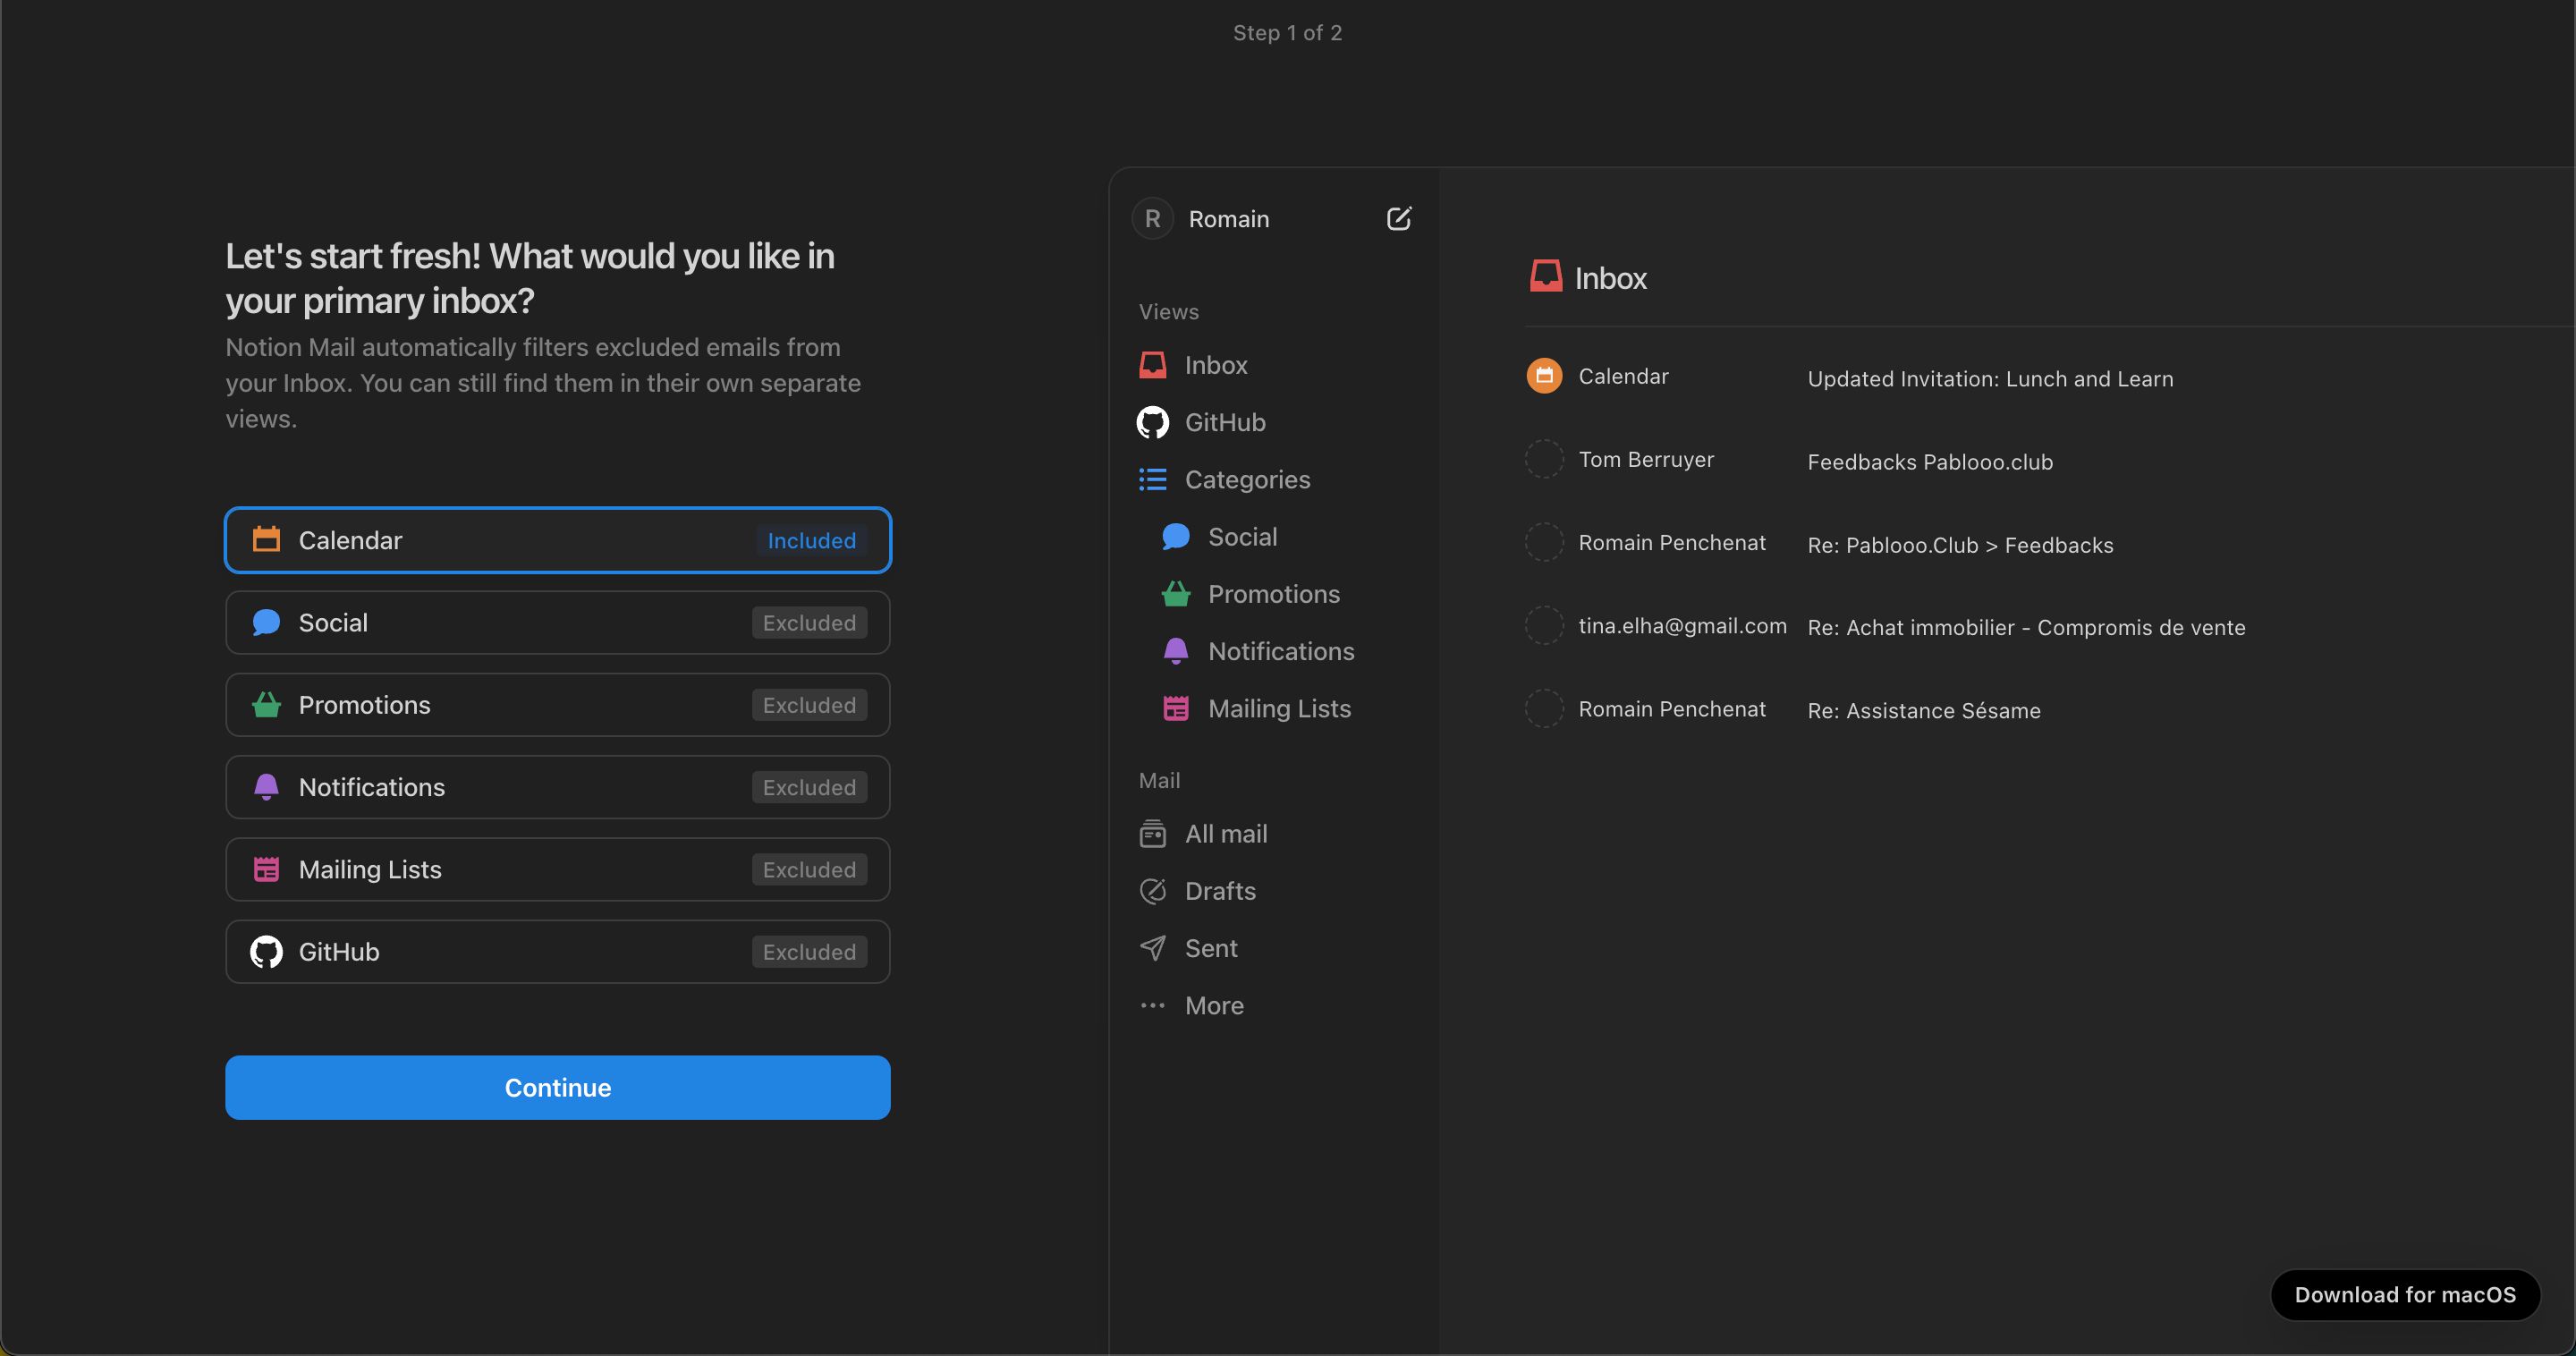This screenshot has height=1356, width=2576.
Task: Toggle Calendar Included badge
Action: click(811, 540)
